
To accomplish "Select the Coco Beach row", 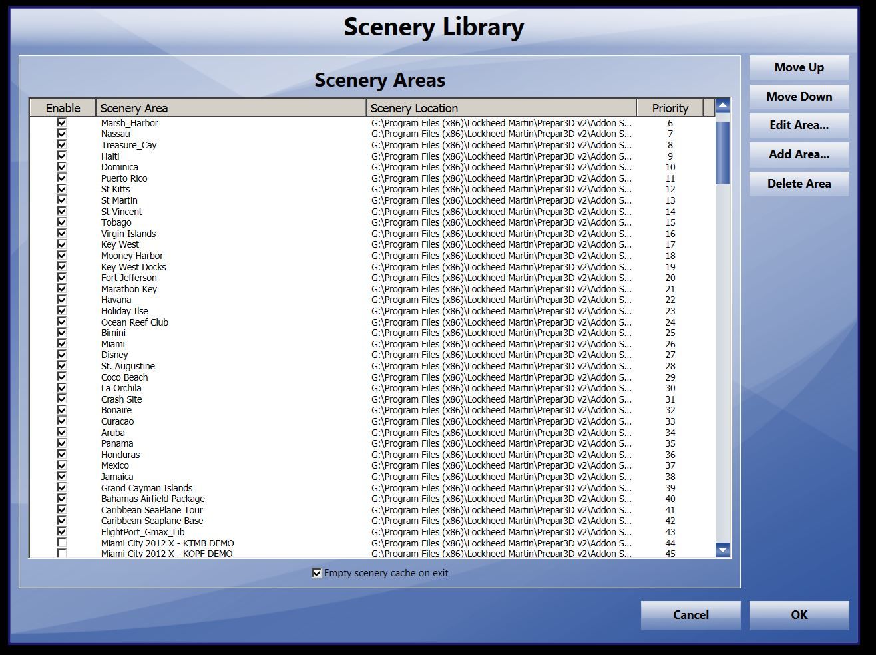I will click(372, 377).
